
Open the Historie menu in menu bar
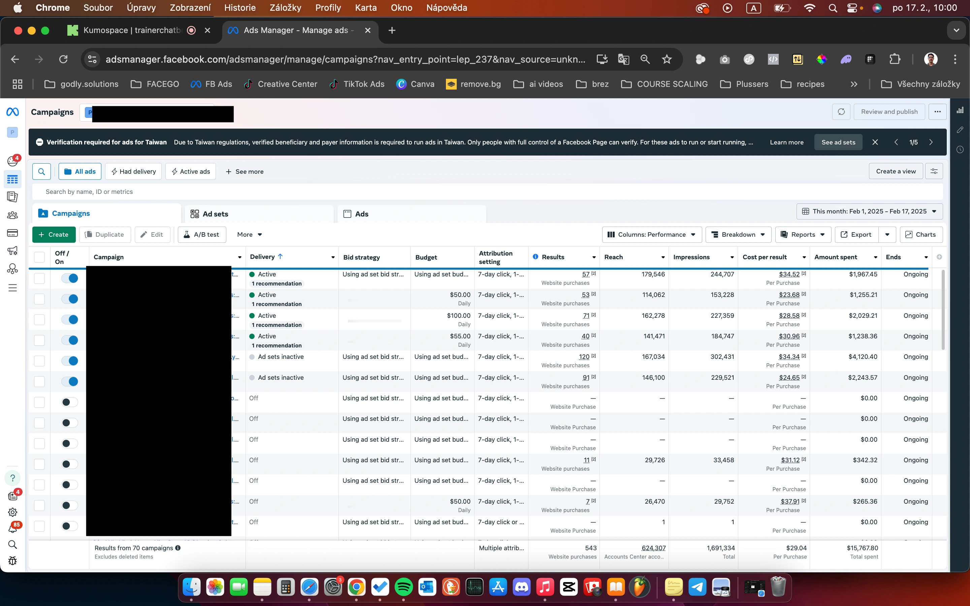[240, 8]
